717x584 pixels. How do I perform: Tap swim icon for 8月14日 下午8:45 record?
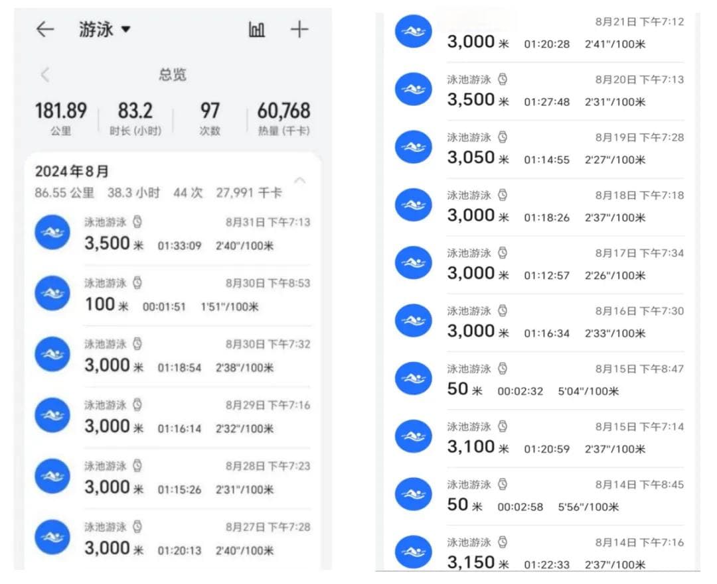pyautogui.click(x=414, y=494)
